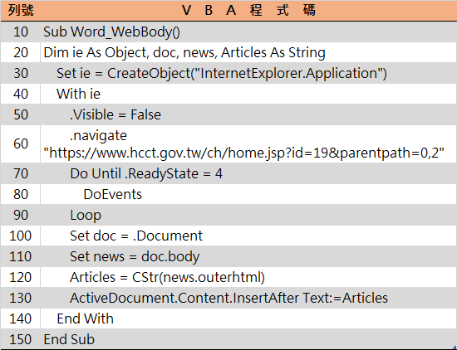Select the Set news = doc.body line
This screenshot has width=457, height=350.
(135, 256)
